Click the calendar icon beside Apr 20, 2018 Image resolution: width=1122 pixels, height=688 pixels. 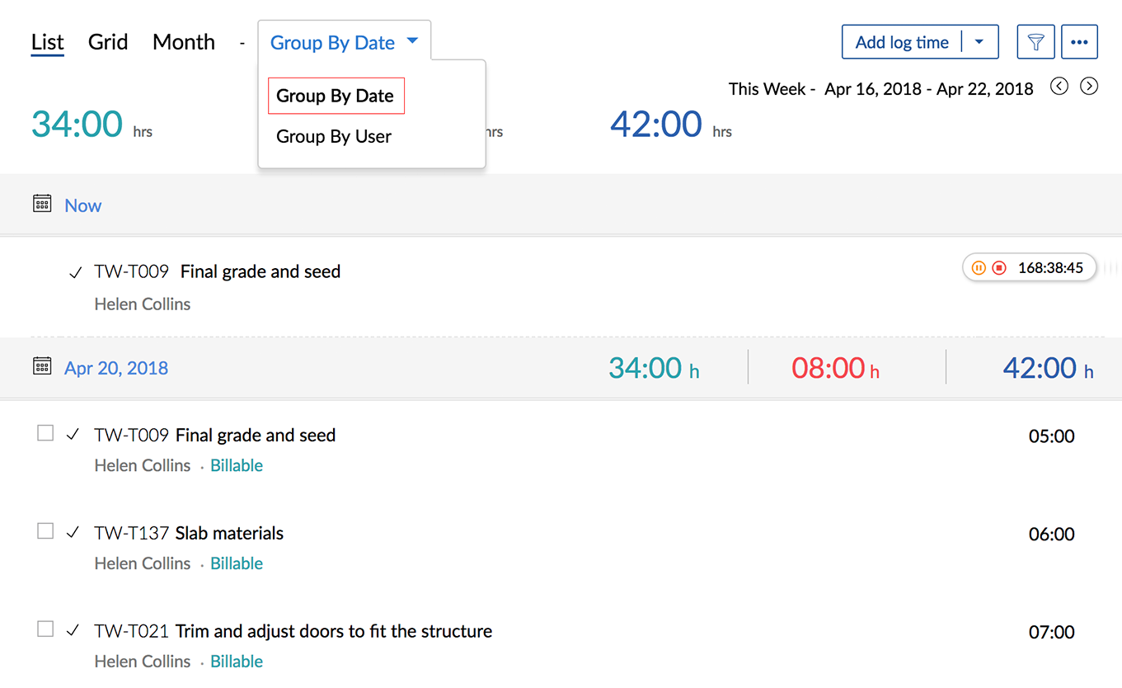(42, 366)
